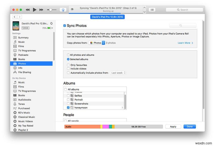The height and width of the screenshot is (146, 215).
Task: Check the Portrait album checkbox
Action: coord(68,99)
